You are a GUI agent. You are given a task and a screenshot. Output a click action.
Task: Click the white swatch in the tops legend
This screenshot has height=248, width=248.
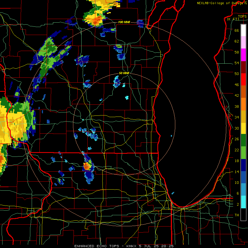243,30
